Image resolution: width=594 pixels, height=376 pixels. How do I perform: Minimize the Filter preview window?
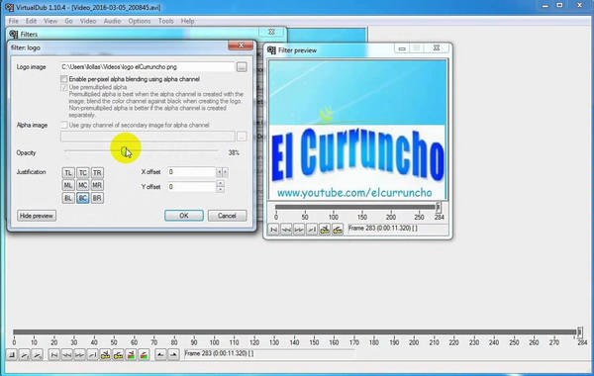pyautogui.click(x=402, y=48)
